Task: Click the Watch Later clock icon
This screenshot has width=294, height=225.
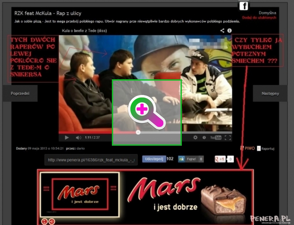Action: click(x=204, y=138)
